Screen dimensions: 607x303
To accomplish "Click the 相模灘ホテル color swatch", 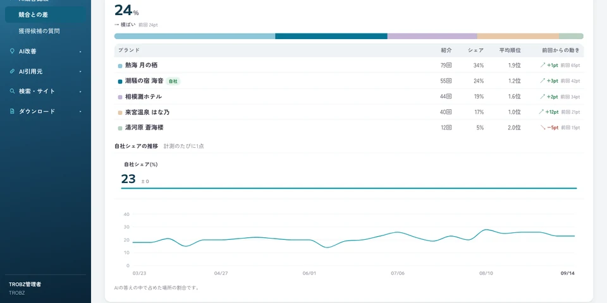I will [120, 97].
